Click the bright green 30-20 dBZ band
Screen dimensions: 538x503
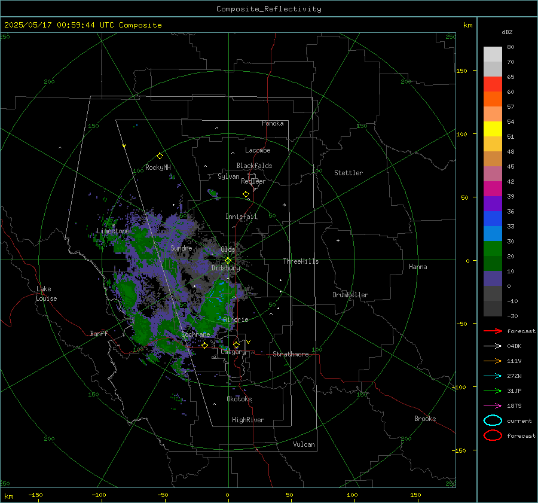(493, 249)
